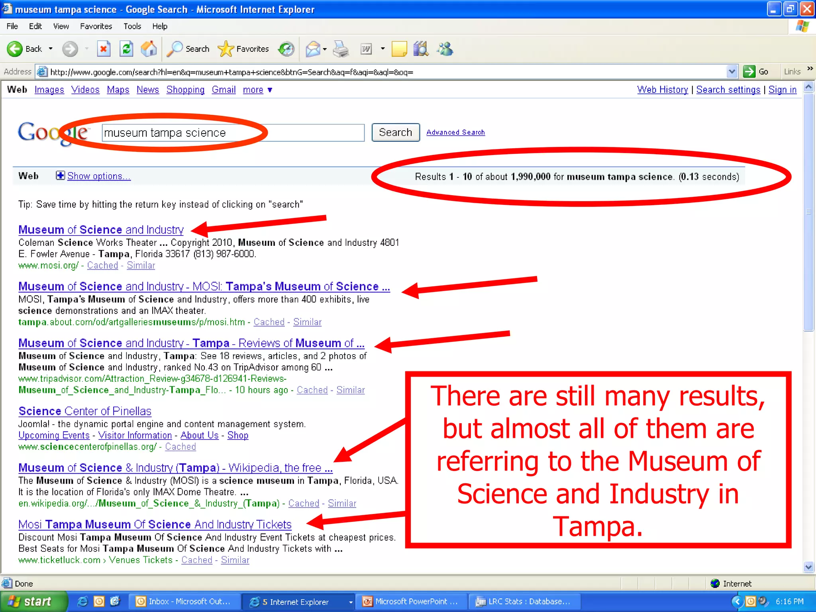Click the green Back arrow icon

click(x=15, y=49)
